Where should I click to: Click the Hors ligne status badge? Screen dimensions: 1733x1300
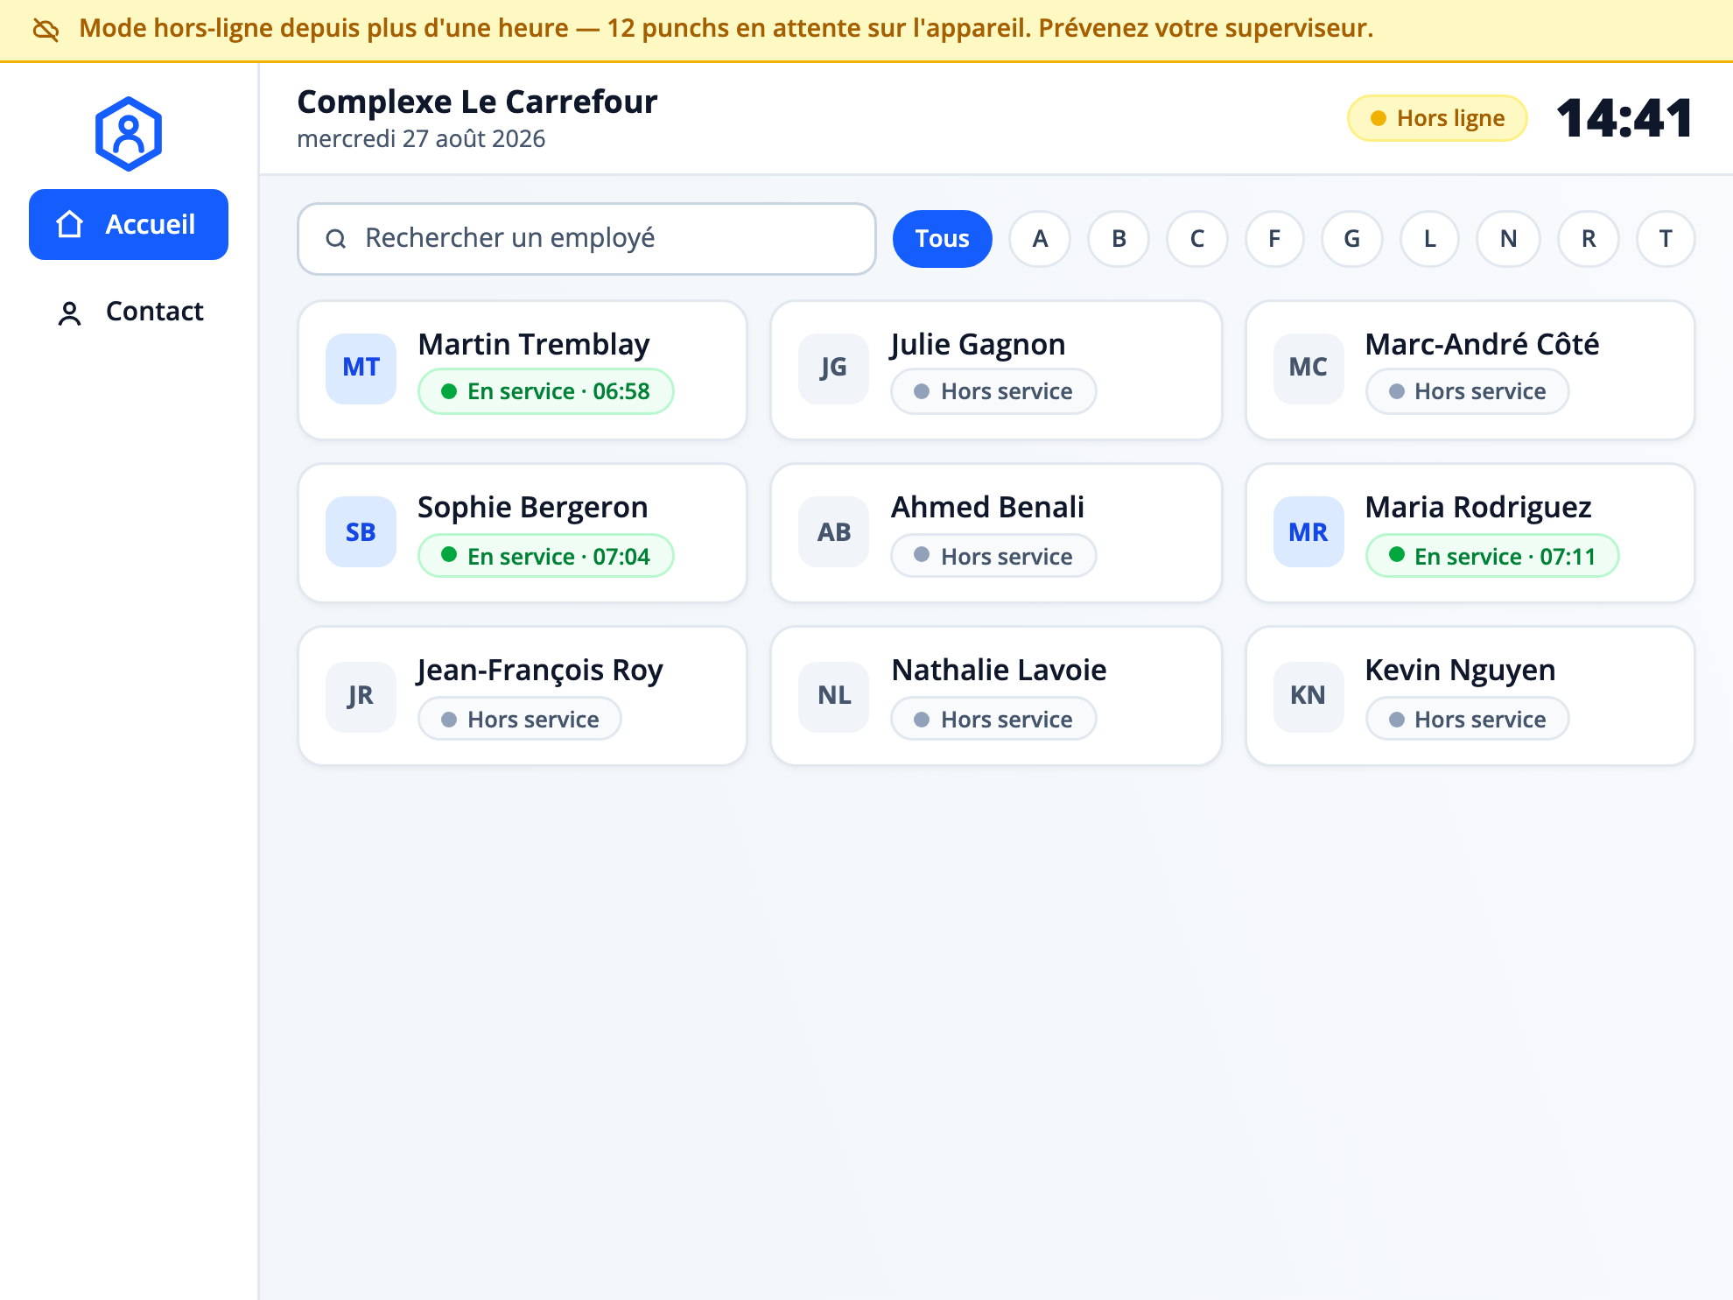click(x=1437, y=118)
